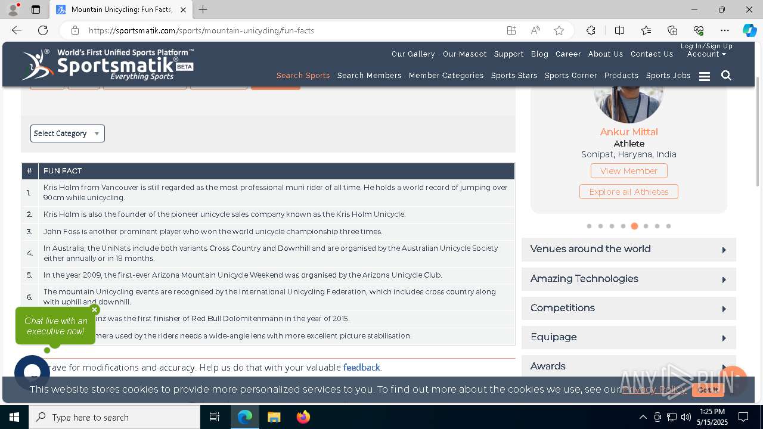
Task: Show hidden system tray icons
Action: [x=643, y=417]
